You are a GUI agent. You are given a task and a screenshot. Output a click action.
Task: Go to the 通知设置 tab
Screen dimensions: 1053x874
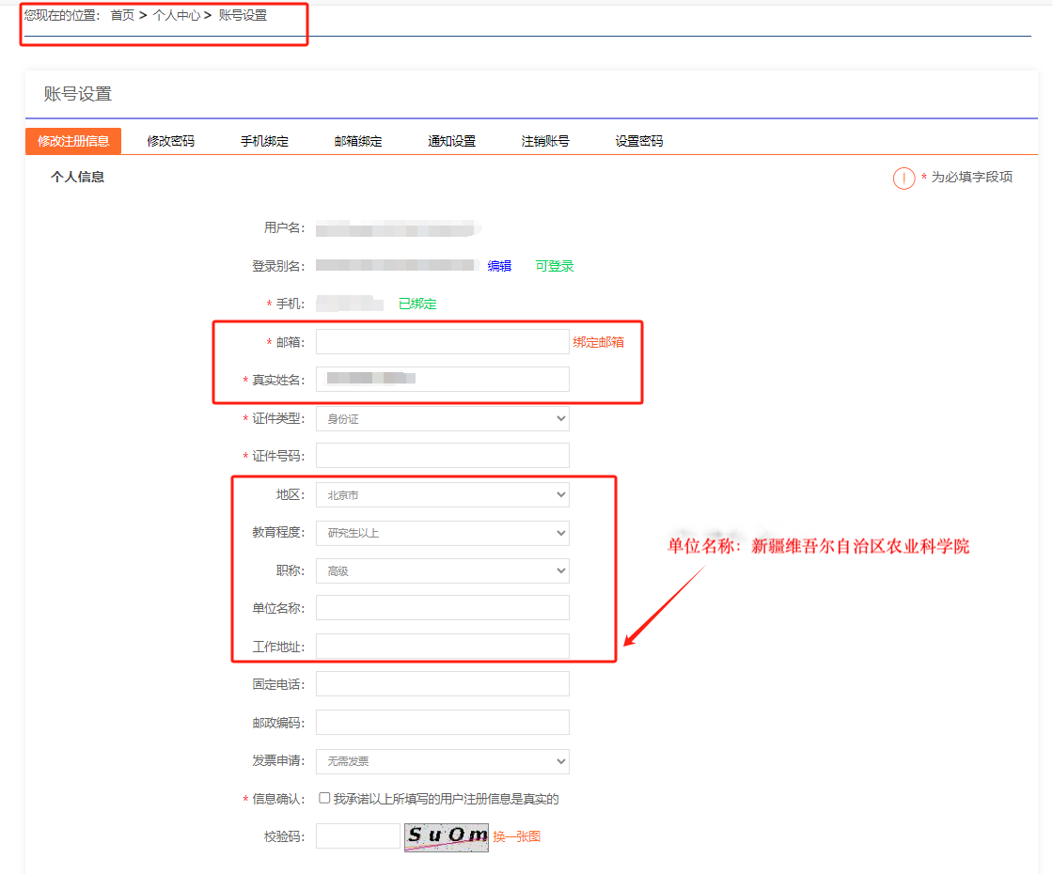(451, 141)
